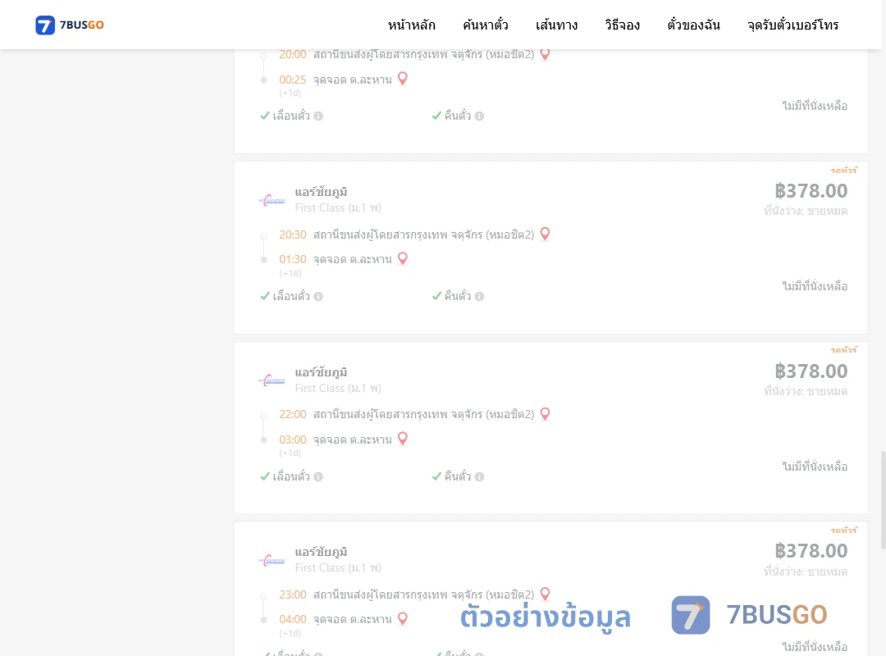Click the 22:00 departure time
Screen dimensions: 886x656
[x=293, y=414]
